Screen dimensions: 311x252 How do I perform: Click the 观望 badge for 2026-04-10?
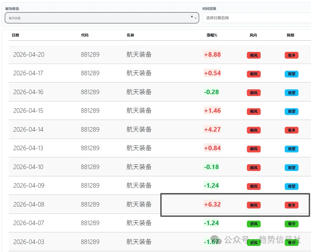(x=291, y=167)
